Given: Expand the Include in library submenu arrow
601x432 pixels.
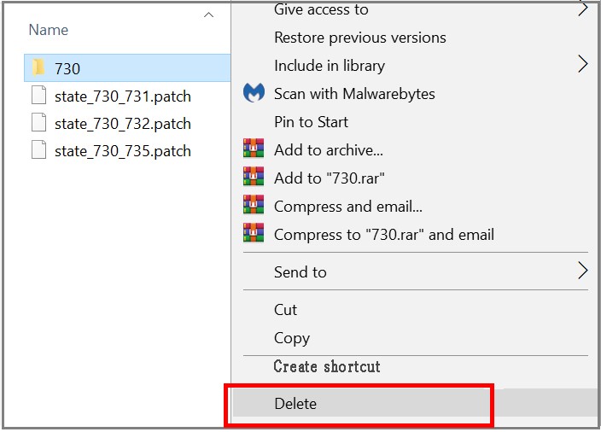Looking at the screenshot, I should 582,64.
